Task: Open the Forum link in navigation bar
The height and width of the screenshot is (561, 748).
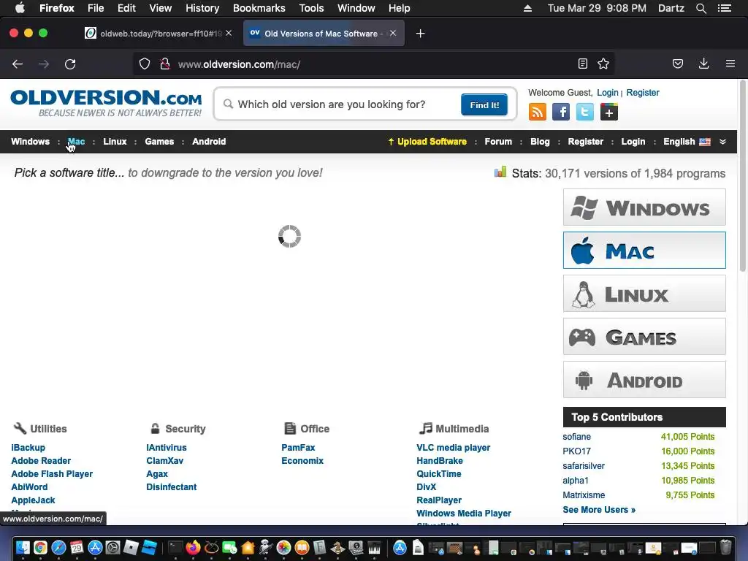Action: 498,142
